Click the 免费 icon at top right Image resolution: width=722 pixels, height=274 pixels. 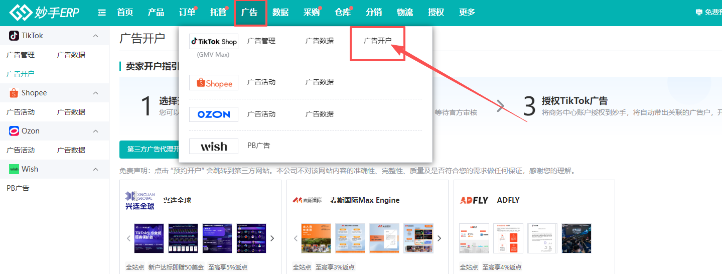(x=699, y=13)
